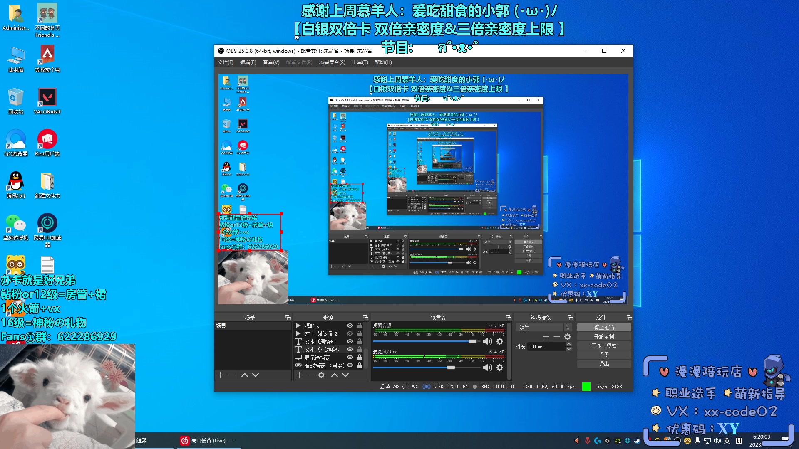Open transition properties gear icon
The width and height of the screenshot is (799, 449).
(x=568, y=337)
